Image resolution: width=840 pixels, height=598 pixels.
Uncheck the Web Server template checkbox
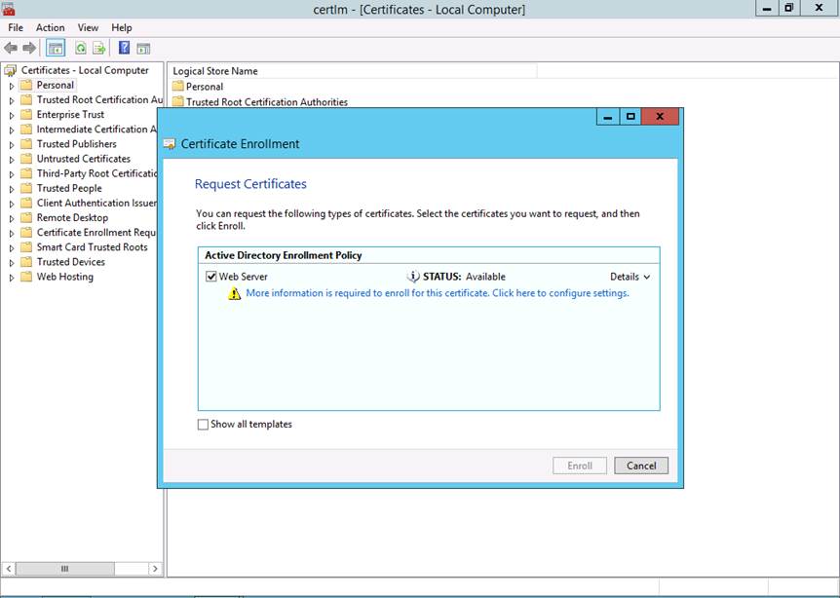coord(211,277)
